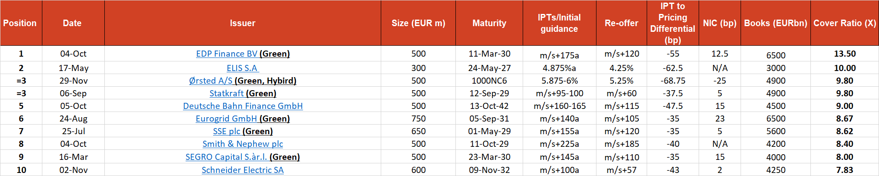Image resolution: width=879 pixels, height=176 pixels.
Task: Select the Position column header
Action: point(20,23)
